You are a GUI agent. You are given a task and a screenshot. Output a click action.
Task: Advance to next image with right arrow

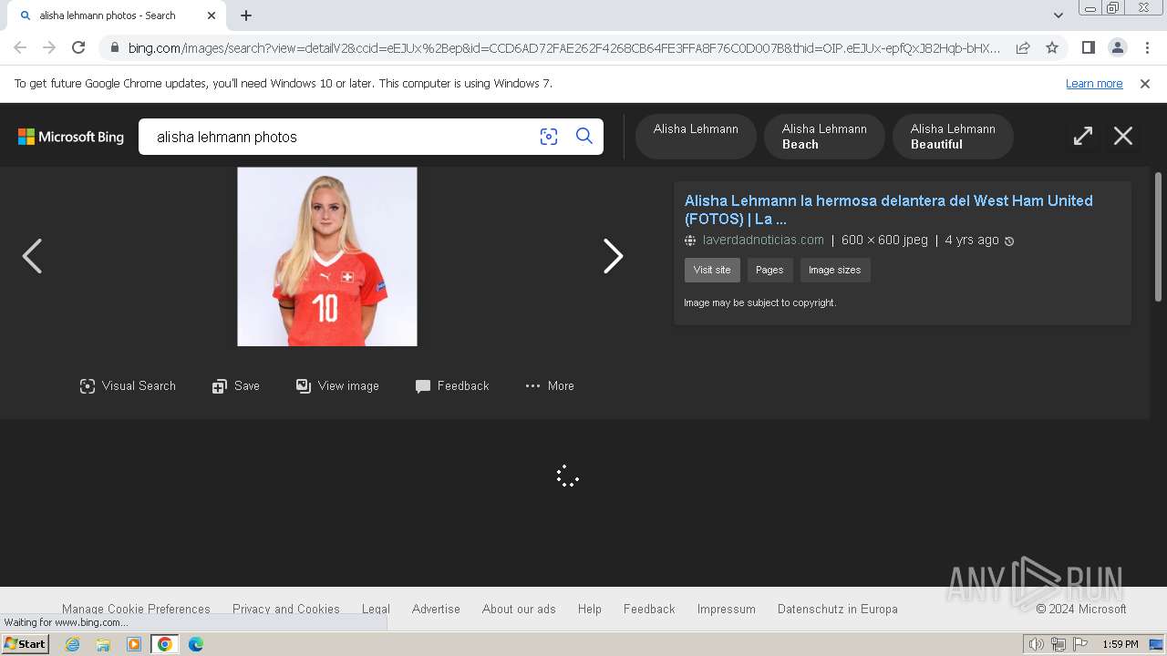pos(613,256)
